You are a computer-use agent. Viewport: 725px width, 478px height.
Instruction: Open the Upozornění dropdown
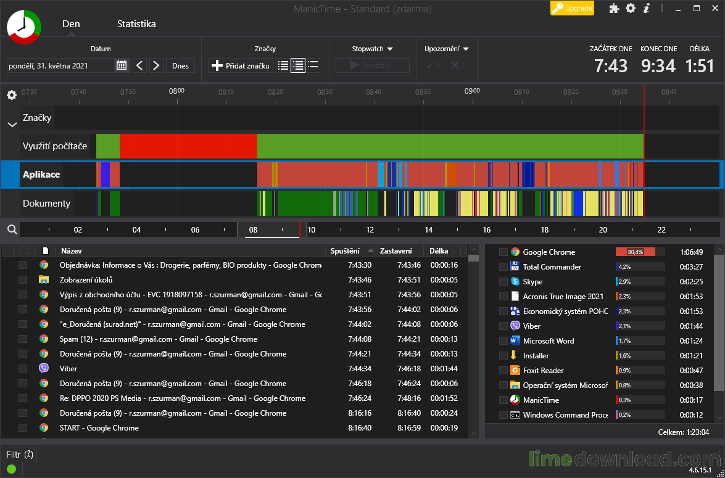click(447, 49)
